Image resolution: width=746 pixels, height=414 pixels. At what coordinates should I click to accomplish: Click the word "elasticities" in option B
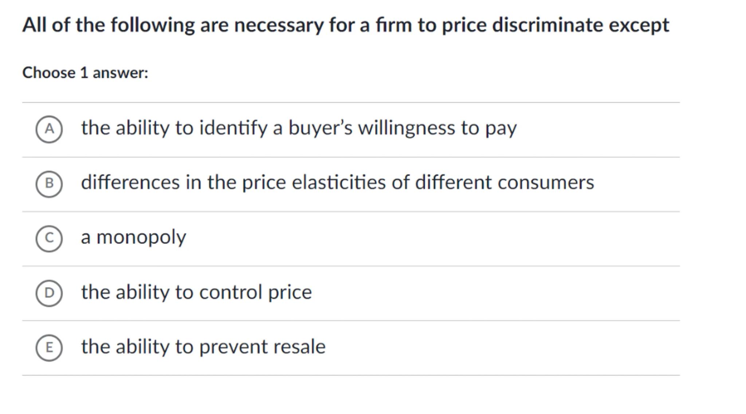[x=338, y=183]
